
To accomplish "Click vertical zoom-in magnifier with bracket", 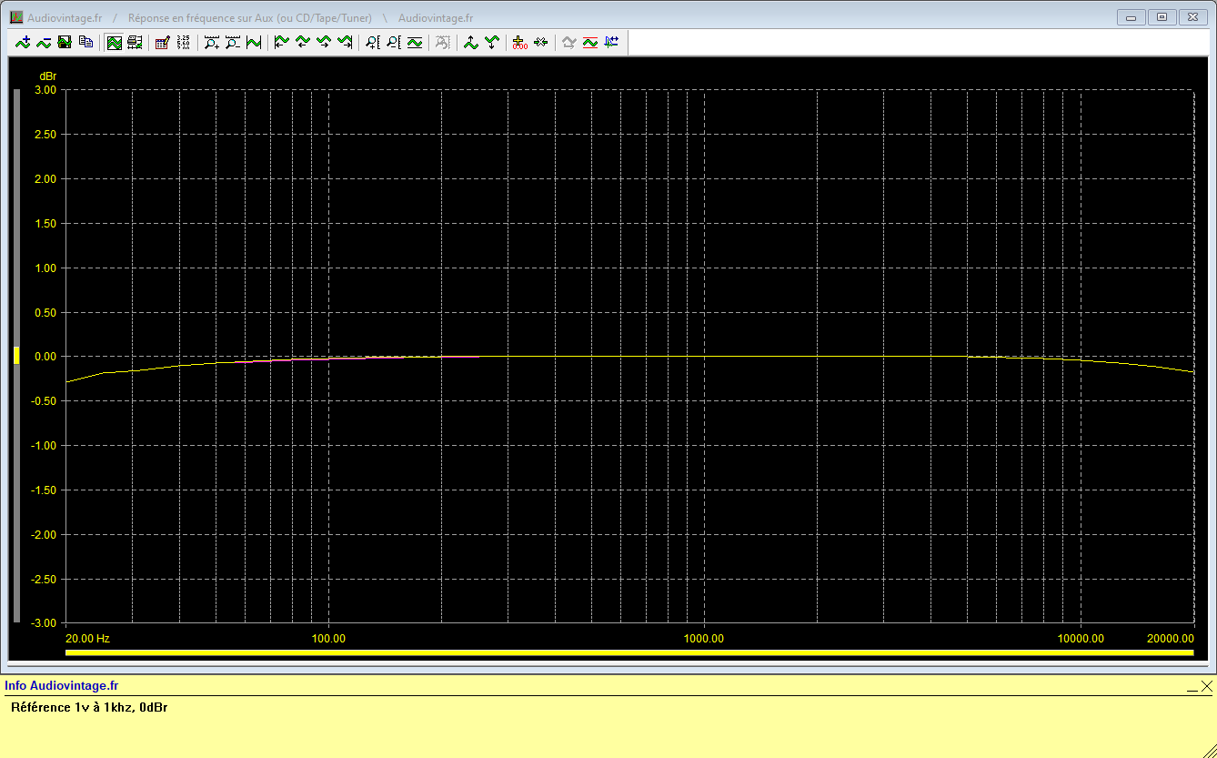I will (372, 42).
